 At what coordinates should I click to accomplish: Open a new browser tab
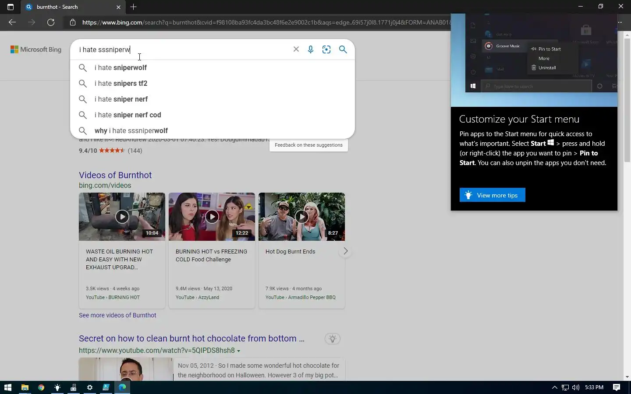[134, 7]
